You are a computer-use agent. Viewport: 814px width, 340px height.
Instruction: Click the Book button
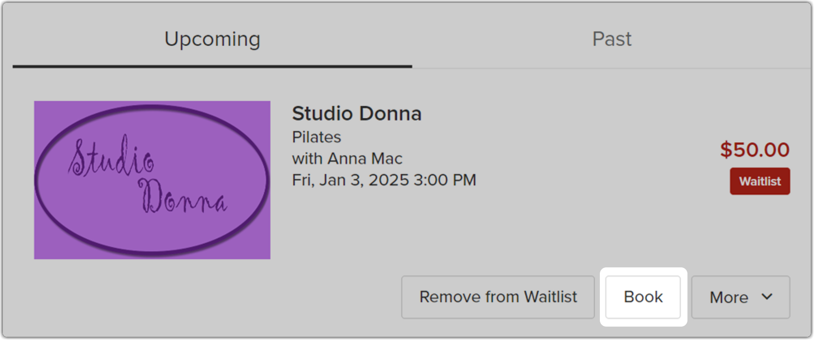(x=643, y=297)
